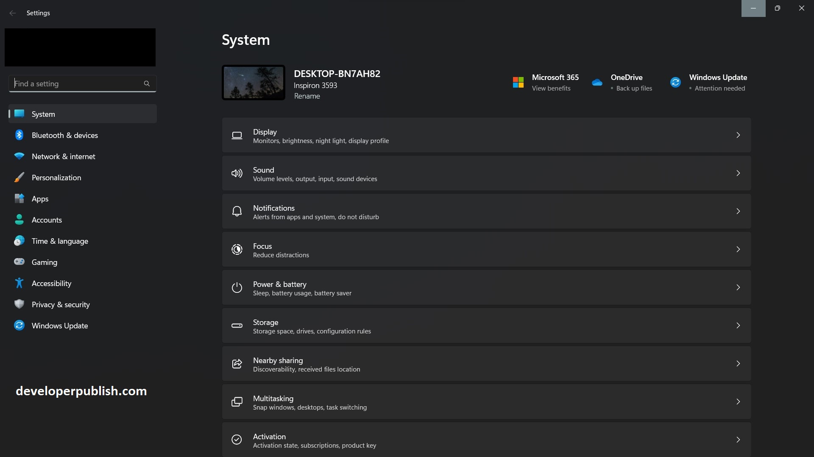Viewport: 814px width, 457px height.
Task: Click the Rename link under DESKTOP-BN7AH82
Action: [x=307, y=96]
